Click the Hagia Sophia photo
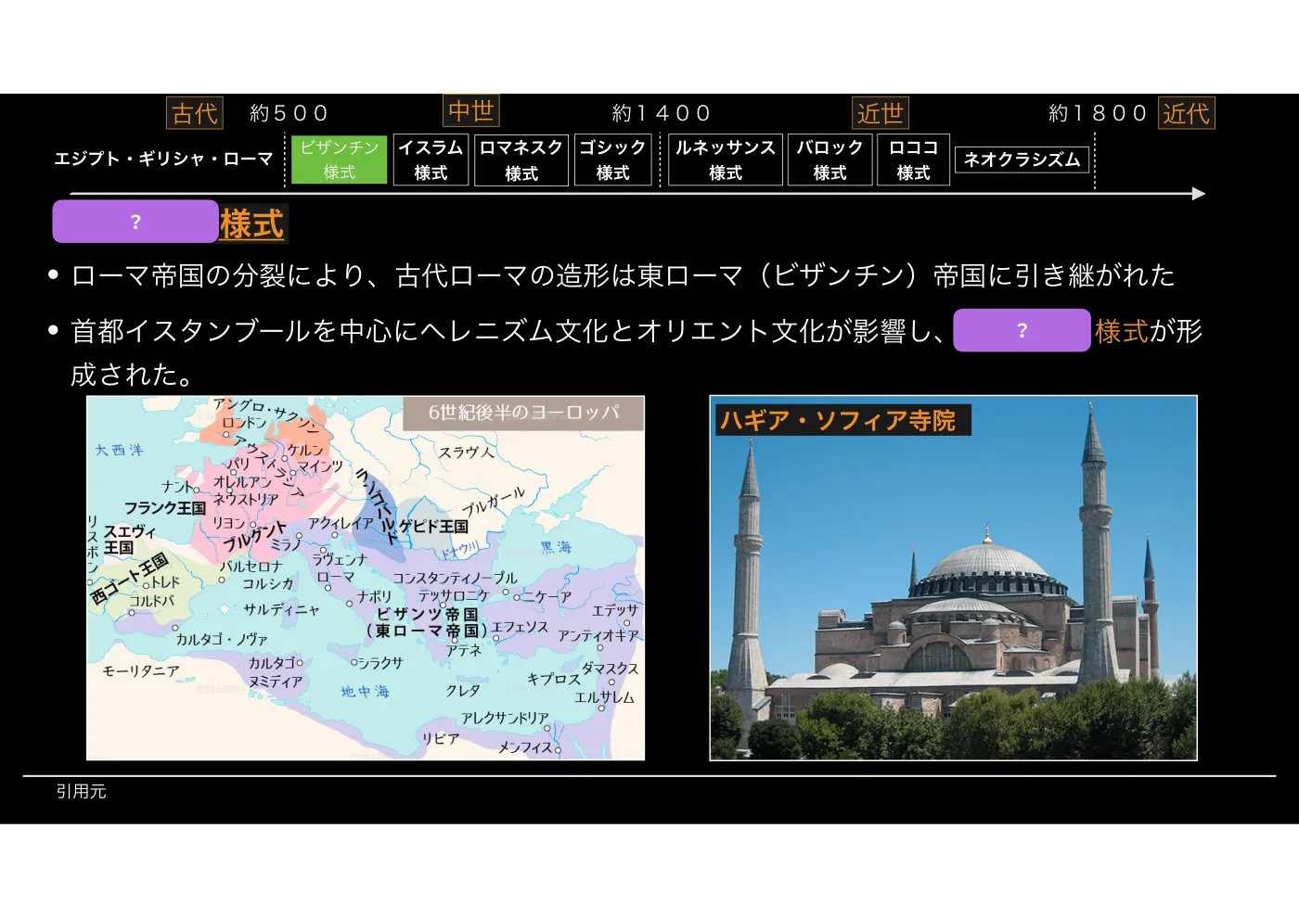 point(954,579)
